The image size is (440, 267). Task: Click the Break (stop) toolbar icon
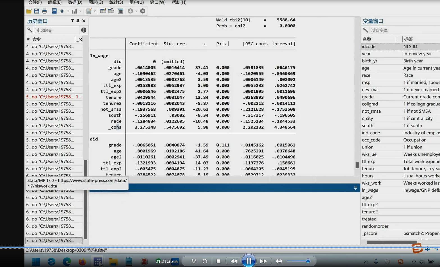143,11
